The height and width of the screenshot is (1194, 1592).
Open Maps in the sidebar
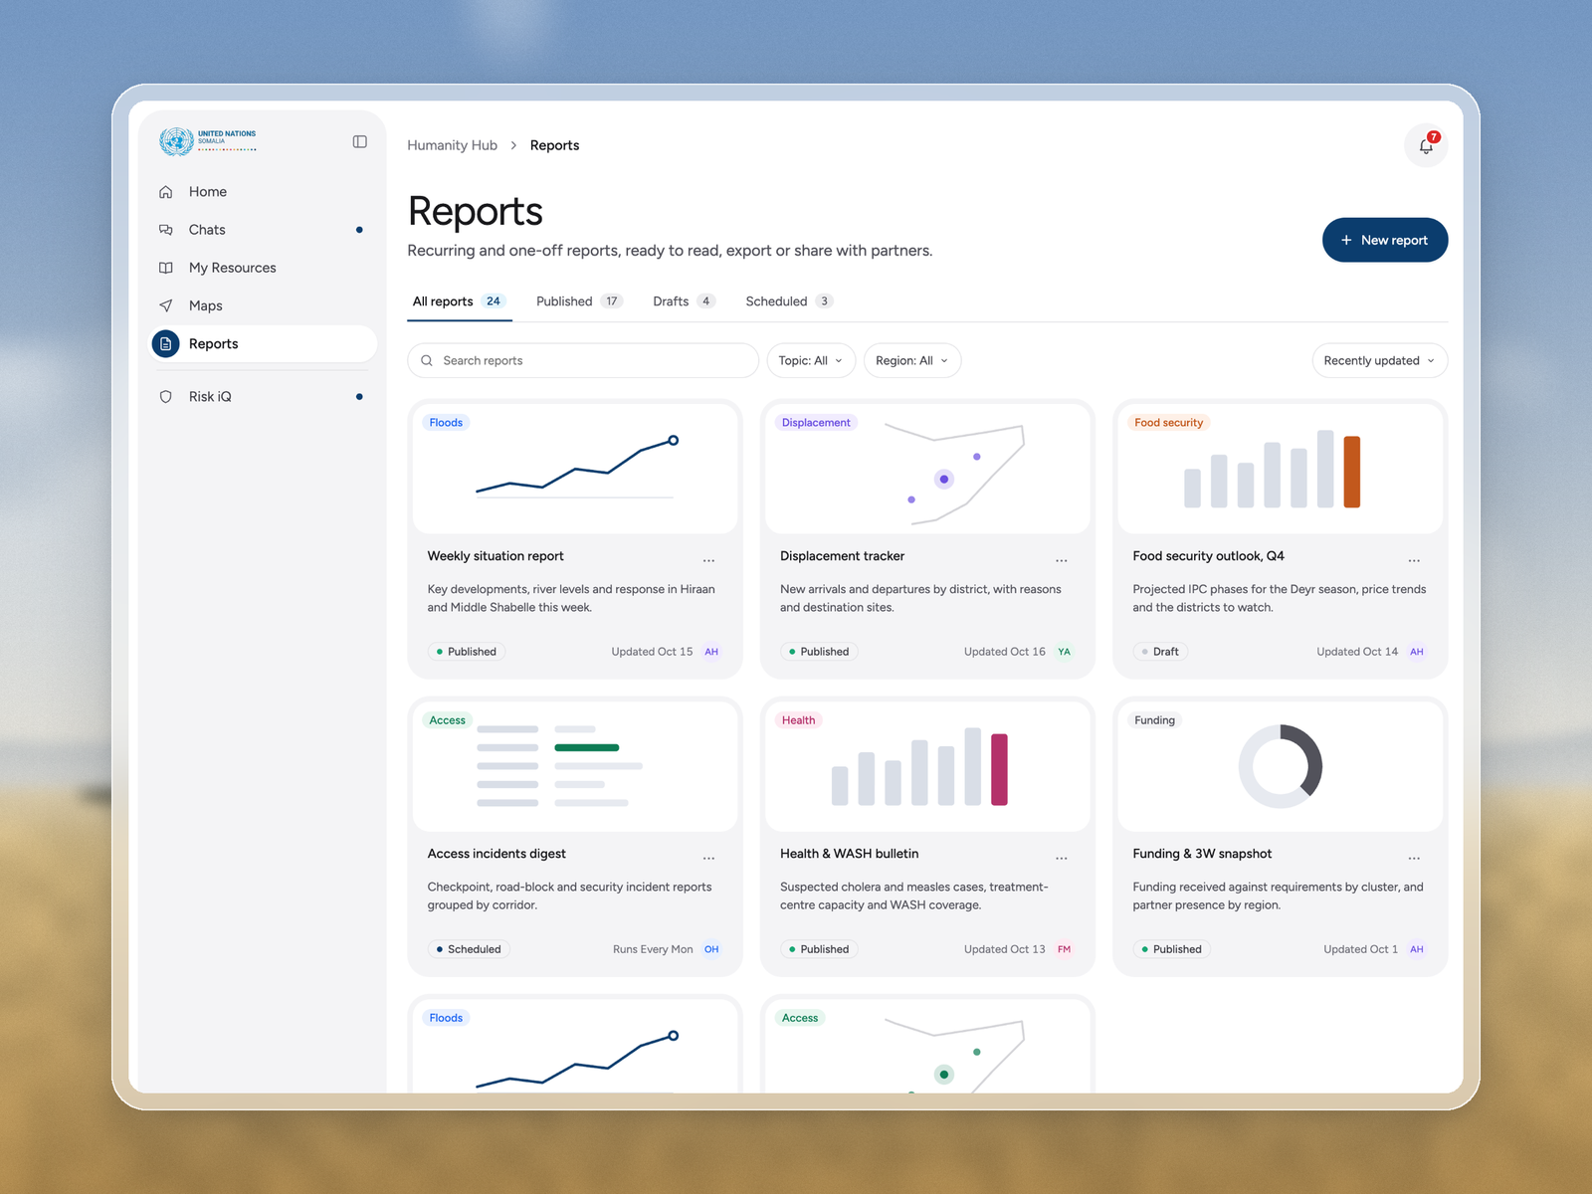263,305
